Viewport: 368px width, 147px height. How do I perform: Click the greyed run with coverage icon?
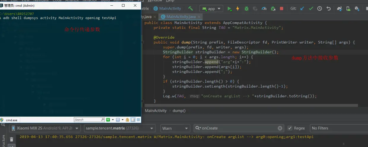pos(255,9)
